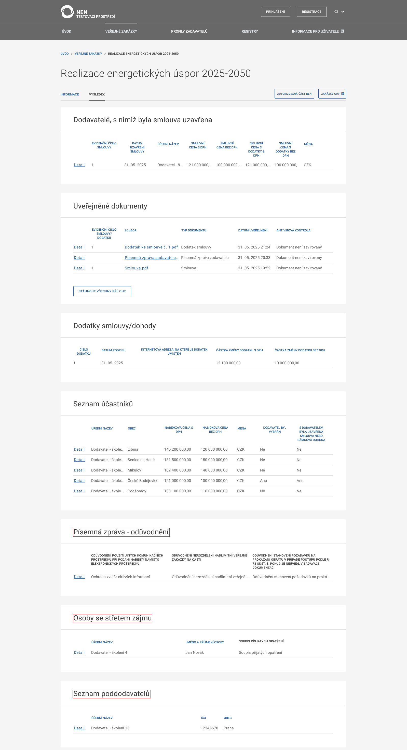Open Detail for Písemná zpráva zadavatele document

[x=79, y=258]
